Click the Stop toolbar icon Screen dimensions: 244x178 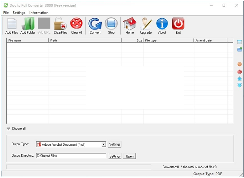pos(111,26)
